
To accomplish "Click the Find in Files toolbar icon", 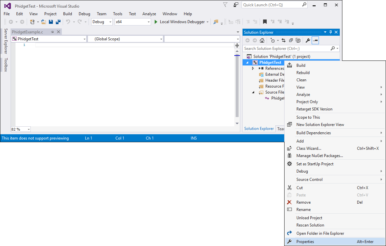I will pyautogui.click(x=216, y=22).
